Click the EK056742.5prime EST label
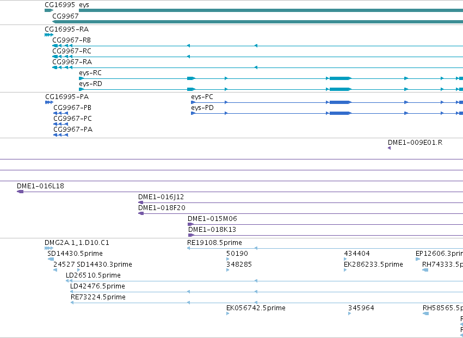Image resolution: width=463 pixels, height=338 pixels. (x=256, y=308)
